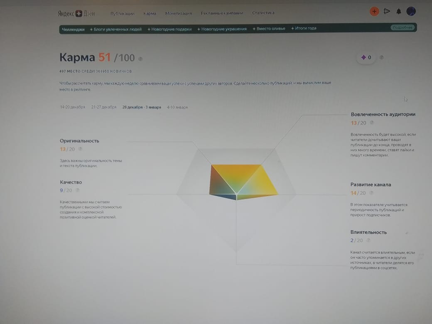Open the paper plane messages icon
The width and height of the screenshot is (432, 324).
387,11
